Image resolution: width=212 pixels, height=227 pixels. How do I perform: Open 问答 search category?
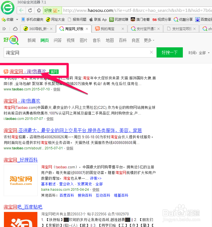click(x=57, y=40)
